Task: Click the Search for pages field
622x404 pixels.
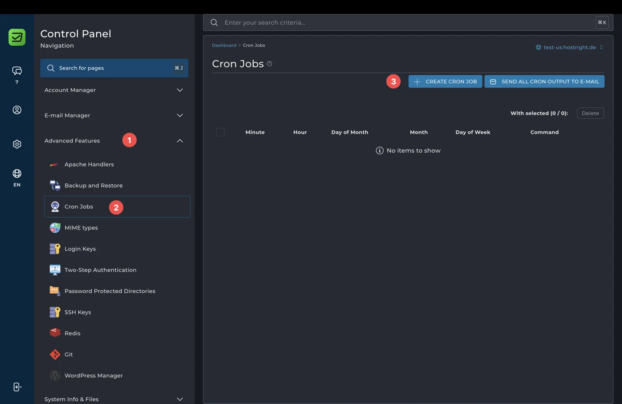Action: (x=114, y=68)
